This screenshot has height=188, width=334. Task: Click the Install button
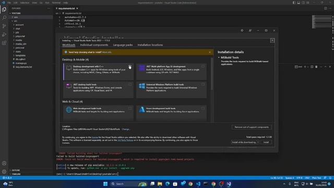266,142
